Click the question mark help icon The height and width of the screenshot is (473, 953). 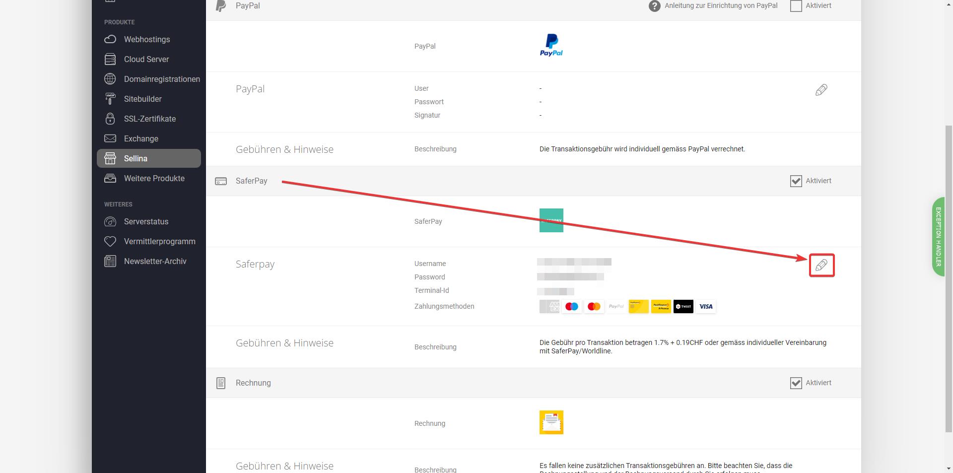655,6
